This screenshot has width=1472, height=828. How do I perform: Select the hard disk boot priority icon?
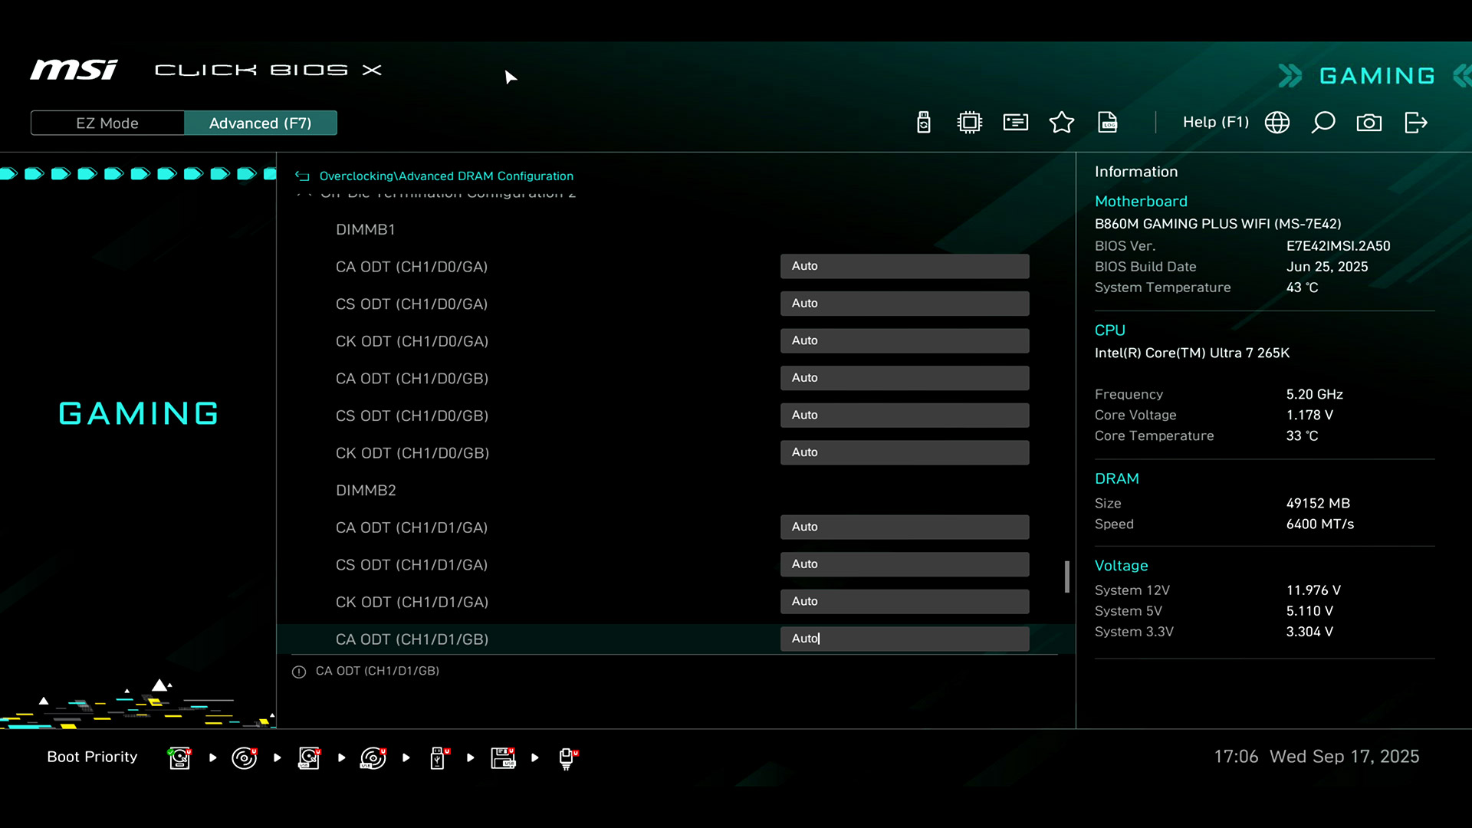tap(179, 757)
